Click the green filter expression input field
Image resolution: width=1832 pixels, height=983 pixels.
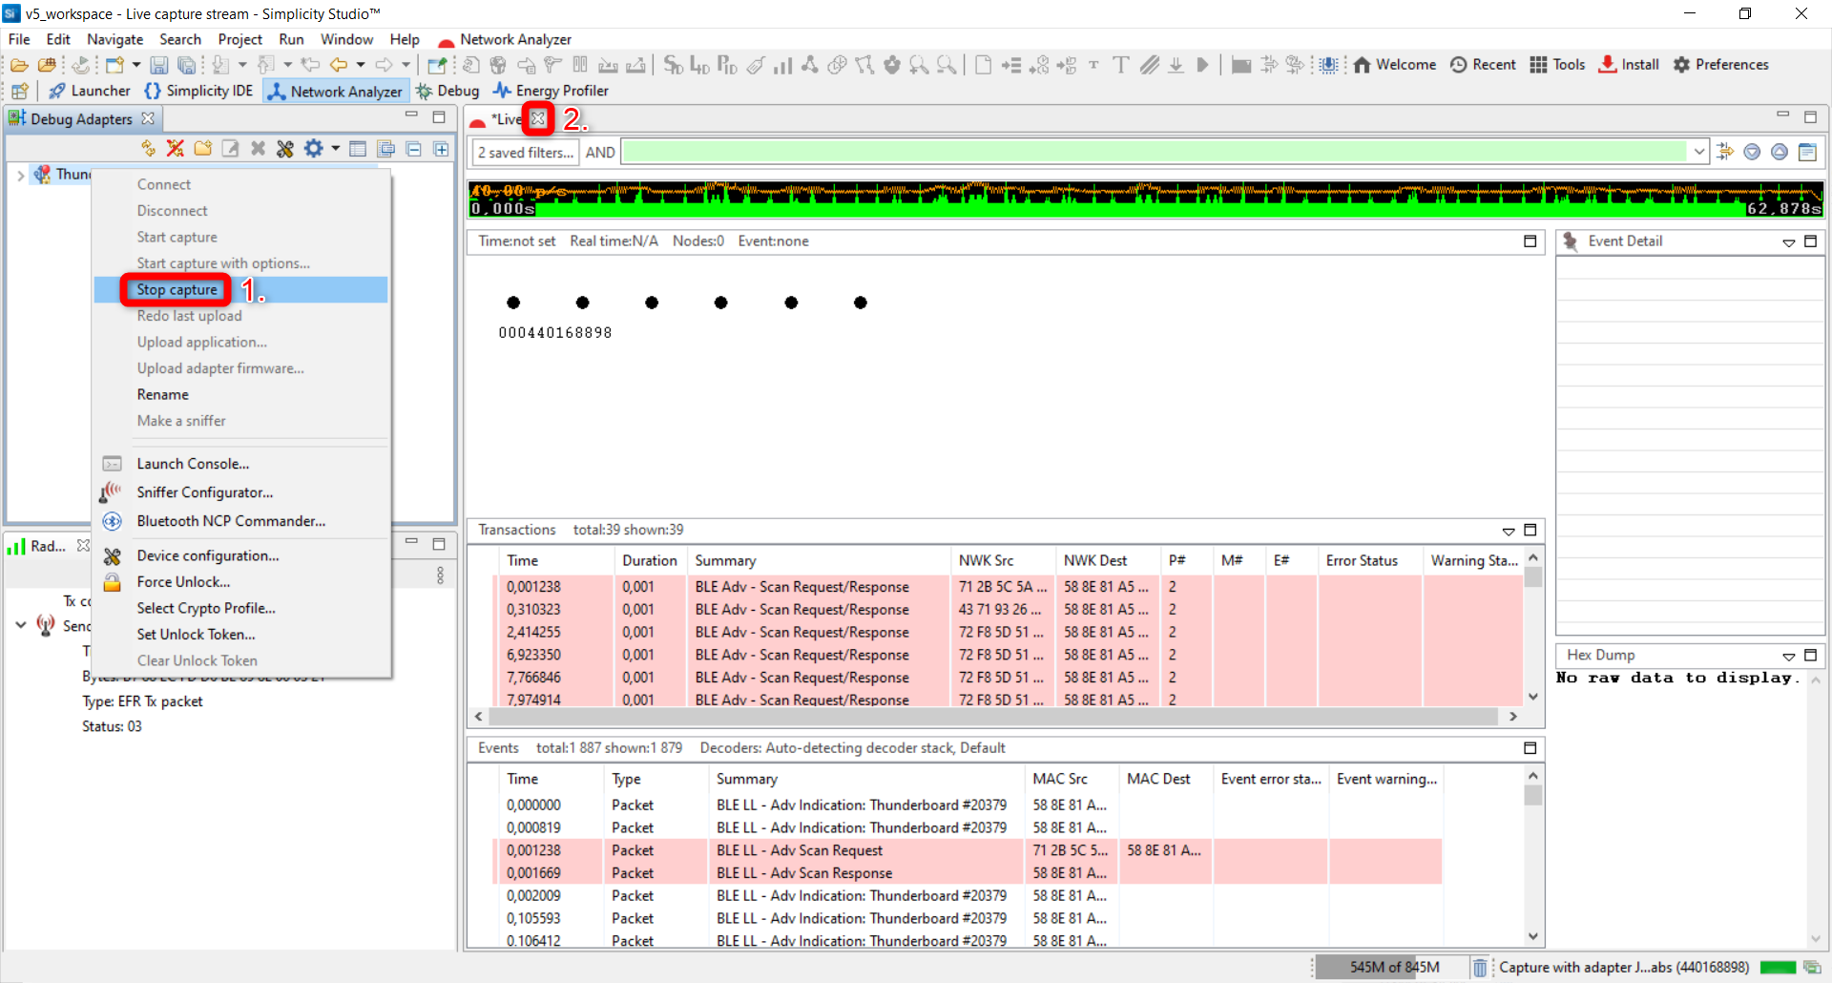1155,152
